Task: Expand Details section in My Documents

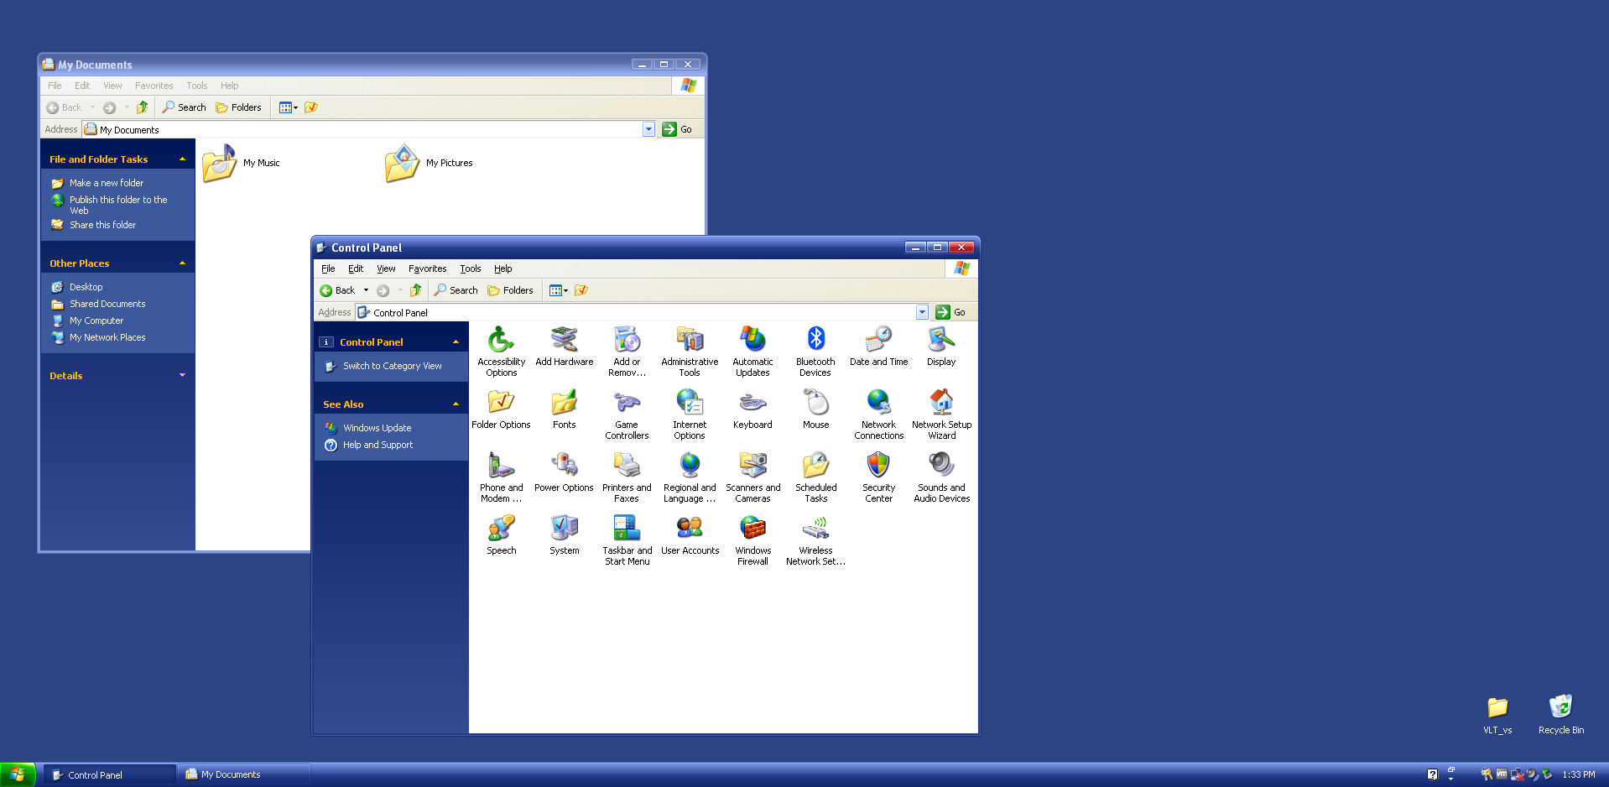Action: coord(182,375)
